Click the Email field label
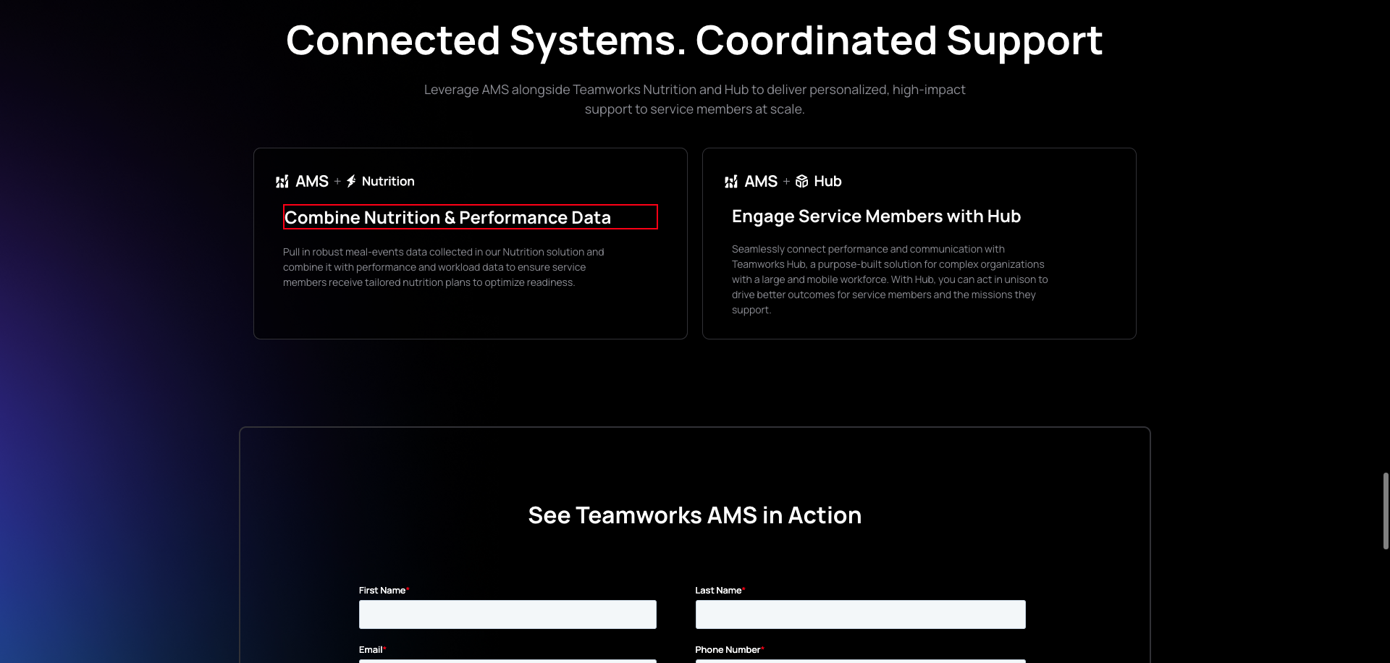This screenshot has width=1390, height=663. pyautogui.click(x=371, y=650)
